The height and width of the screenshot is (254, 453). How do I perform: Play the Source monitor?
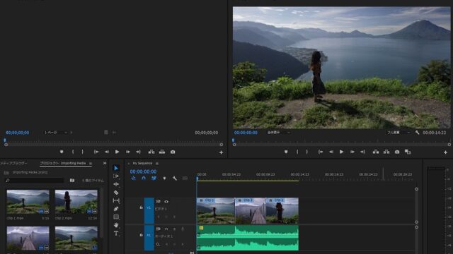point(117,152)
